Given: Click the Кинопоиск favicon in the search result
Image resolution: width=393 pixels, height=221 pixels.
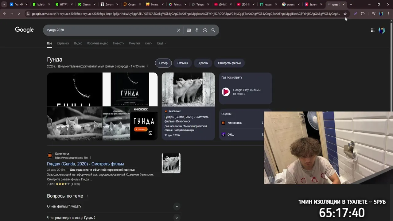Looking at the screenshot, I should 50,156.
